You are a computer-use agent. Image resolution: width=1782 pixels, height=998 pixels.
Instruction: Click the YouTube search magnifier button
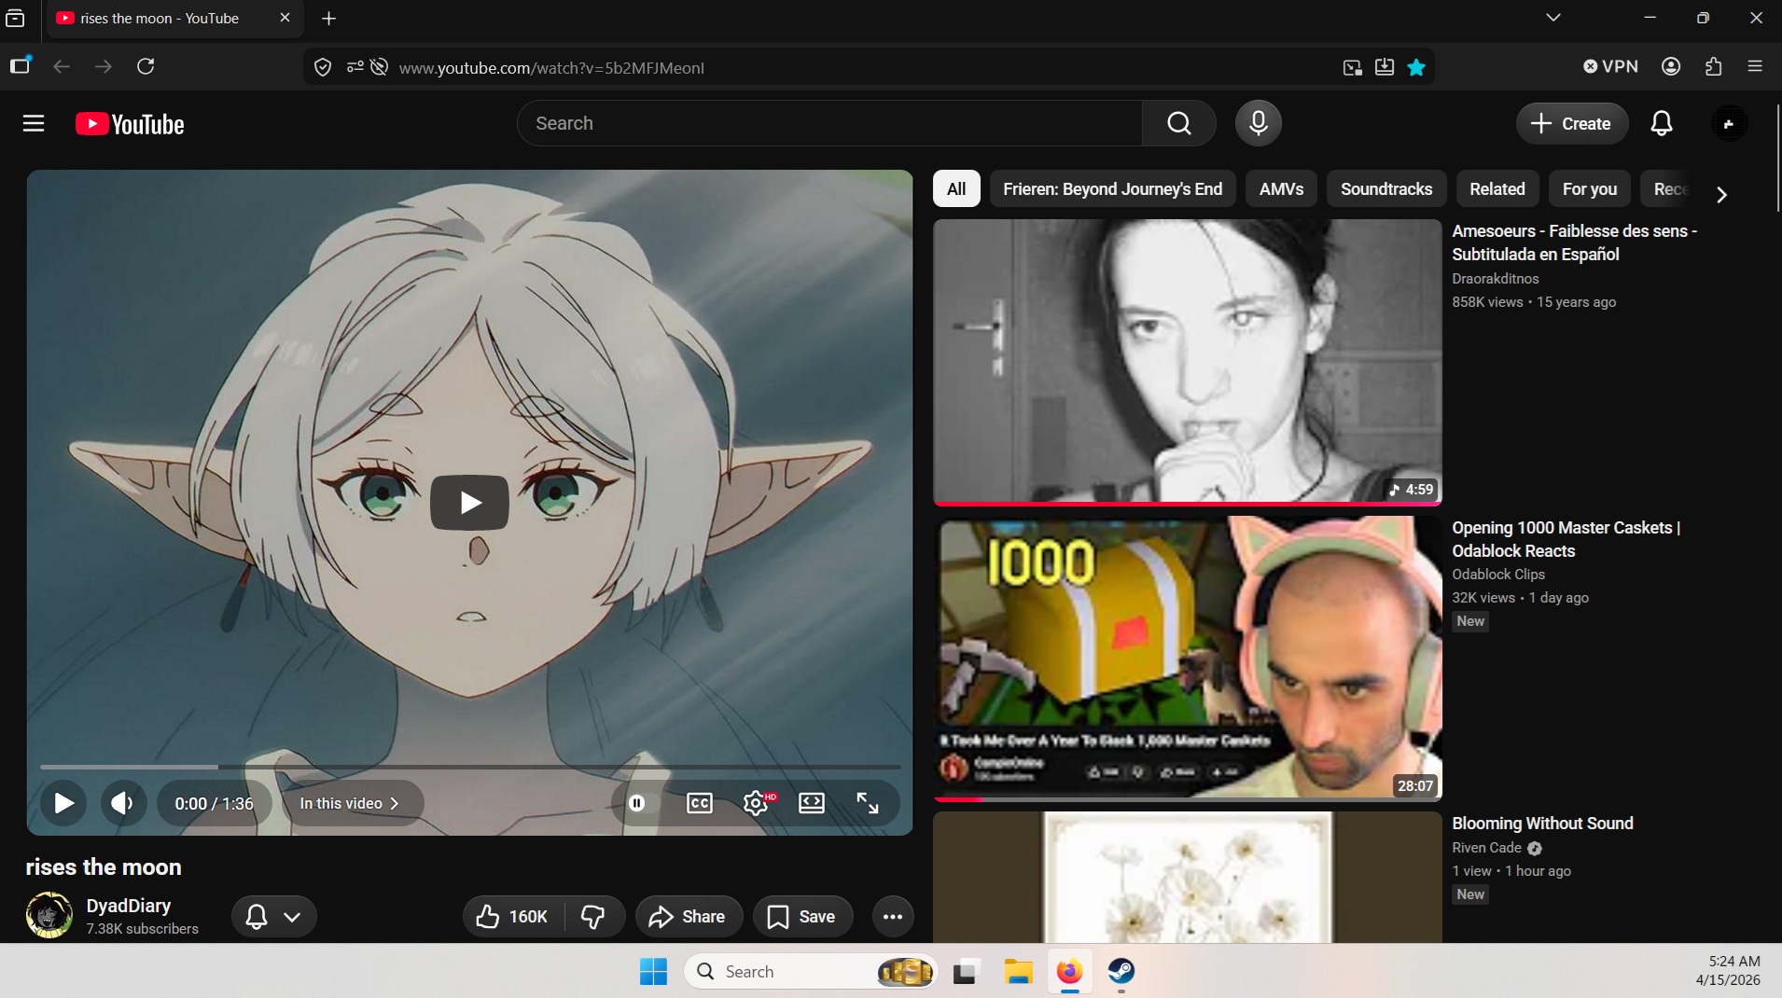pos(1179,123)
